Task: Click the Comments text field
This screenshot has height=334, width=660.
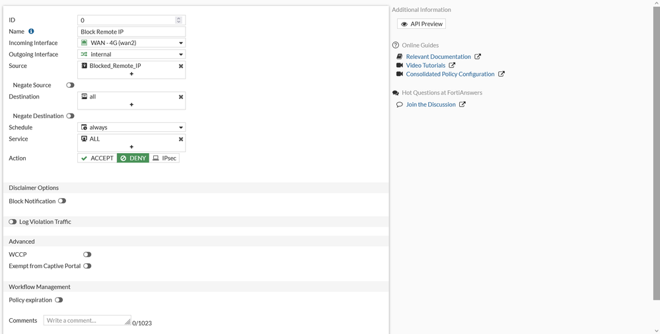Action: (x=87, y=321)
